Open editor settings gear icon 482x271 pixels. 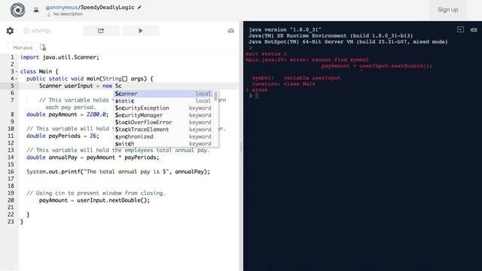10,31
